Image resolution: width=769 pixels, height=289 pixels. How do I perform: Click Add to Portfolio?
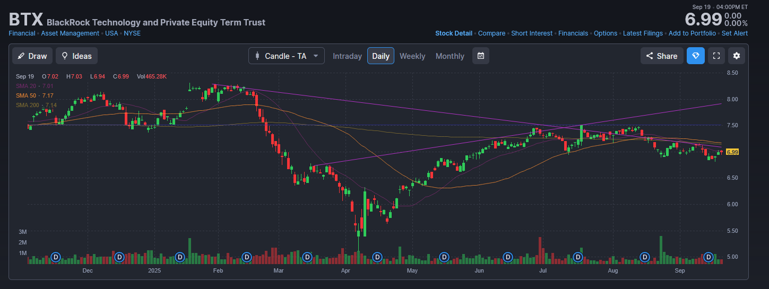(x=692, y=33)
